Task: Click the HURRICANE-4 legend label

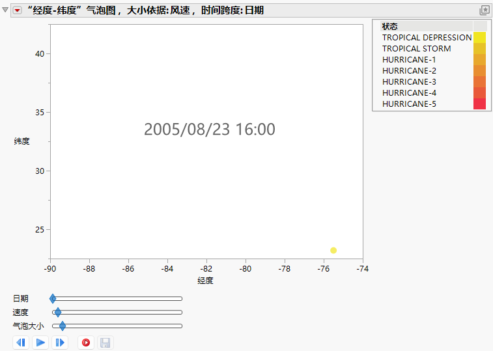Action: 409,92
